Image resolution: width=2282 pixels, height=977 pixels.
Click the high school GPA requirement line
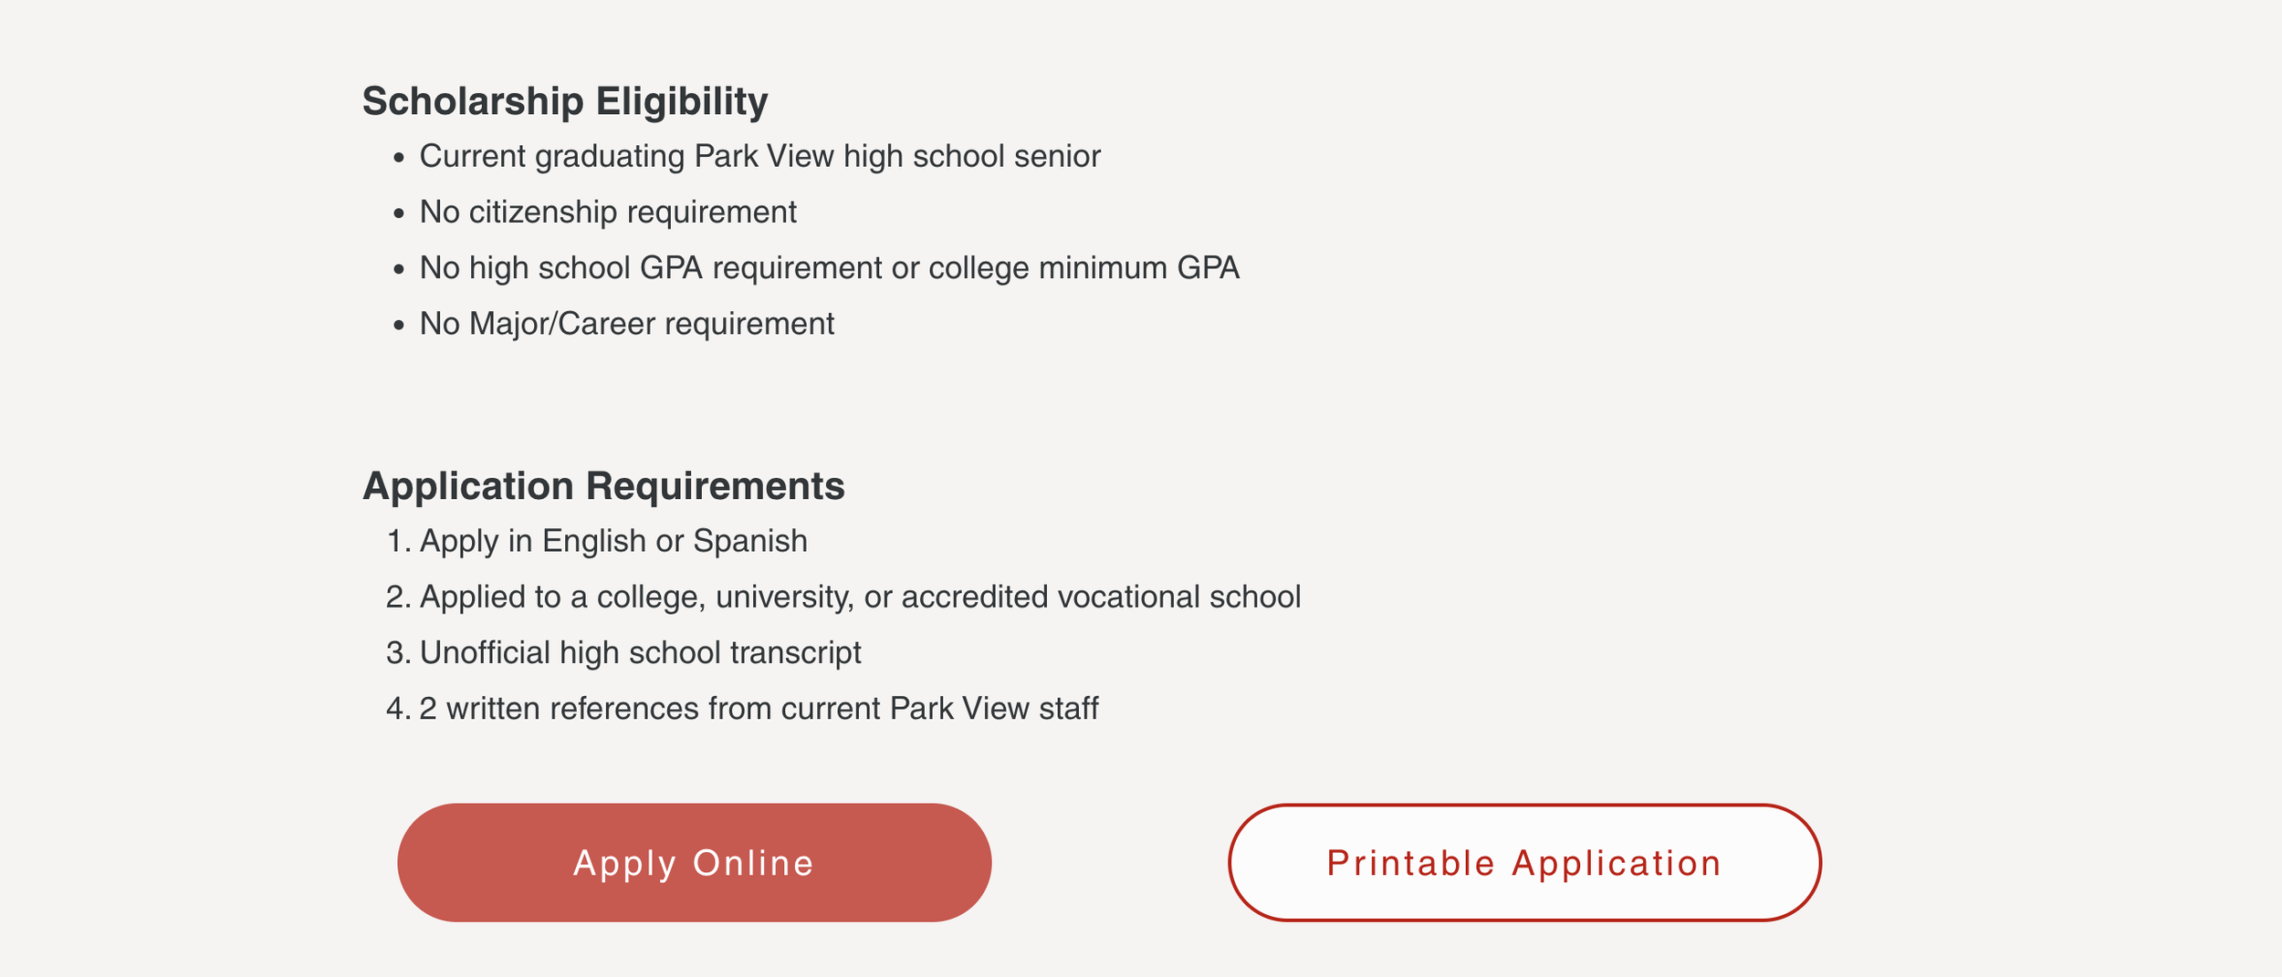pyautogui.click(x=829, y=267)
